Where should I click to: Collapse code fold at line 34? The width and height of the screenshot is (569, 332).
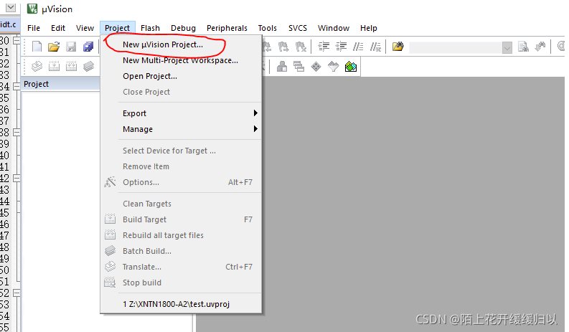pyautogui.click(x=17, y=86)
